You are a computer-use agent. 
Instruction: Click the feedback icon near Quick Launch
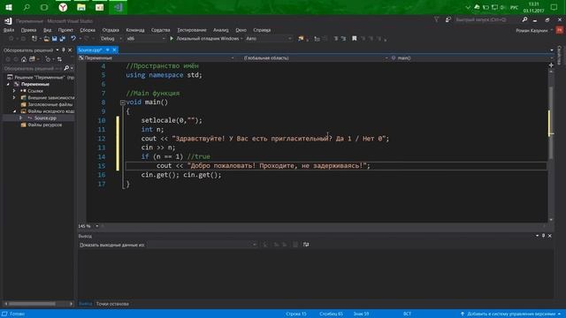coord(448,19)
